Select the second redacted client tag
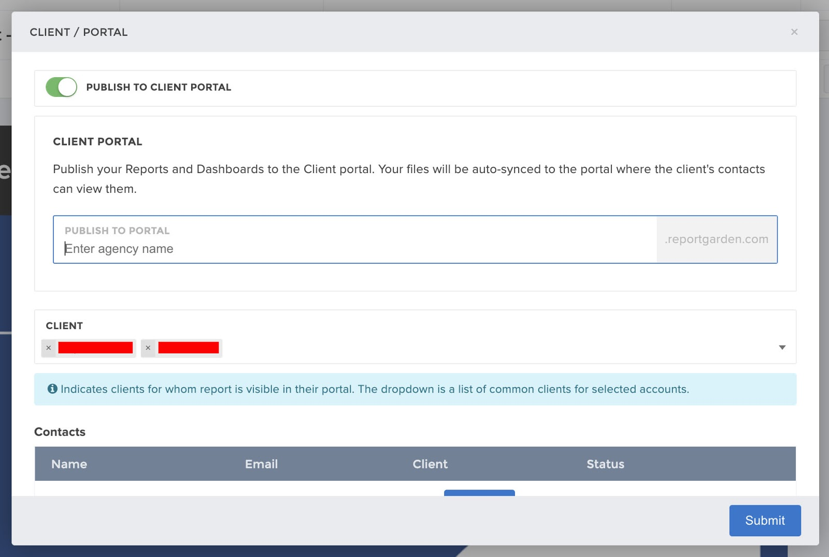Screen dimensions: 829x557 point(188,348)
